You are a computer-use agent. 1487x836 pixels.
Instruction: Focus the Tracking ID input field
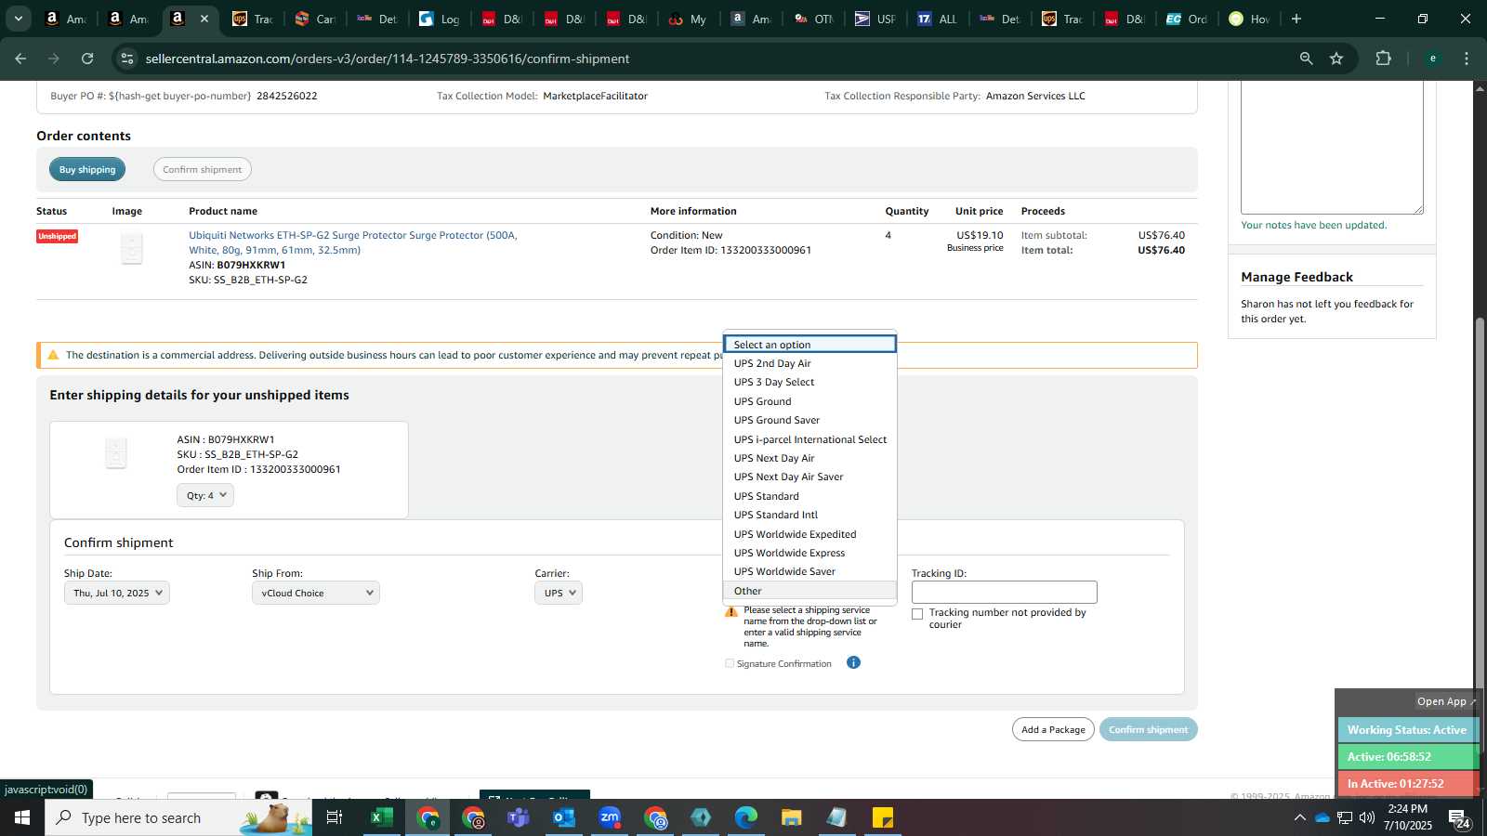(x=1004, y=592)
